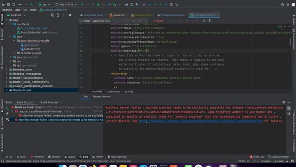Run the app with green play button

coord(82,5)
